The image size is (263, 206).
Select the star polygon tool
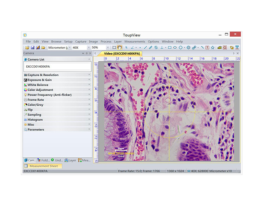(x=212, y=48)
